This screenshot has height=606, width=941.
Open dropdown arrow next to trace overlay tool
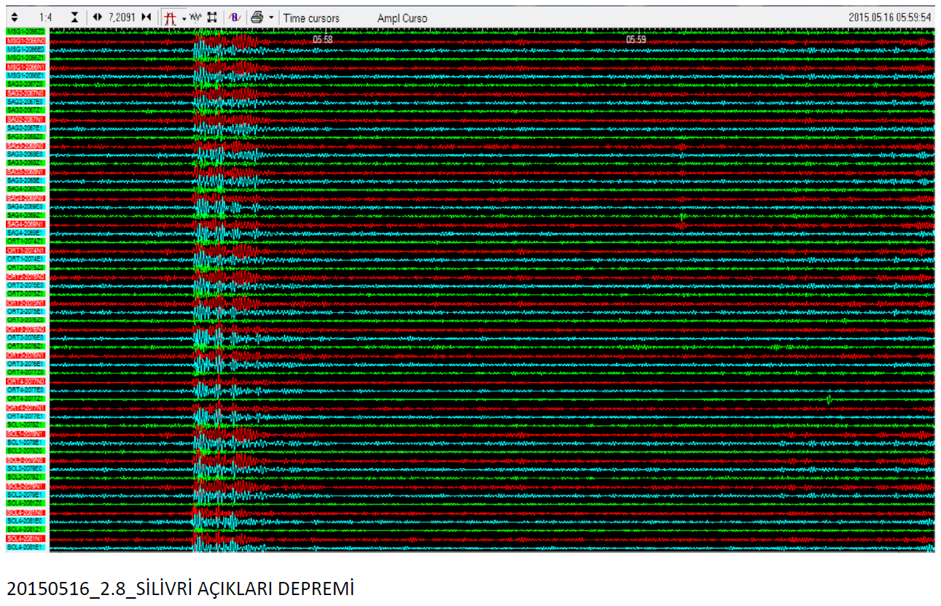click(x=184, y=18)
